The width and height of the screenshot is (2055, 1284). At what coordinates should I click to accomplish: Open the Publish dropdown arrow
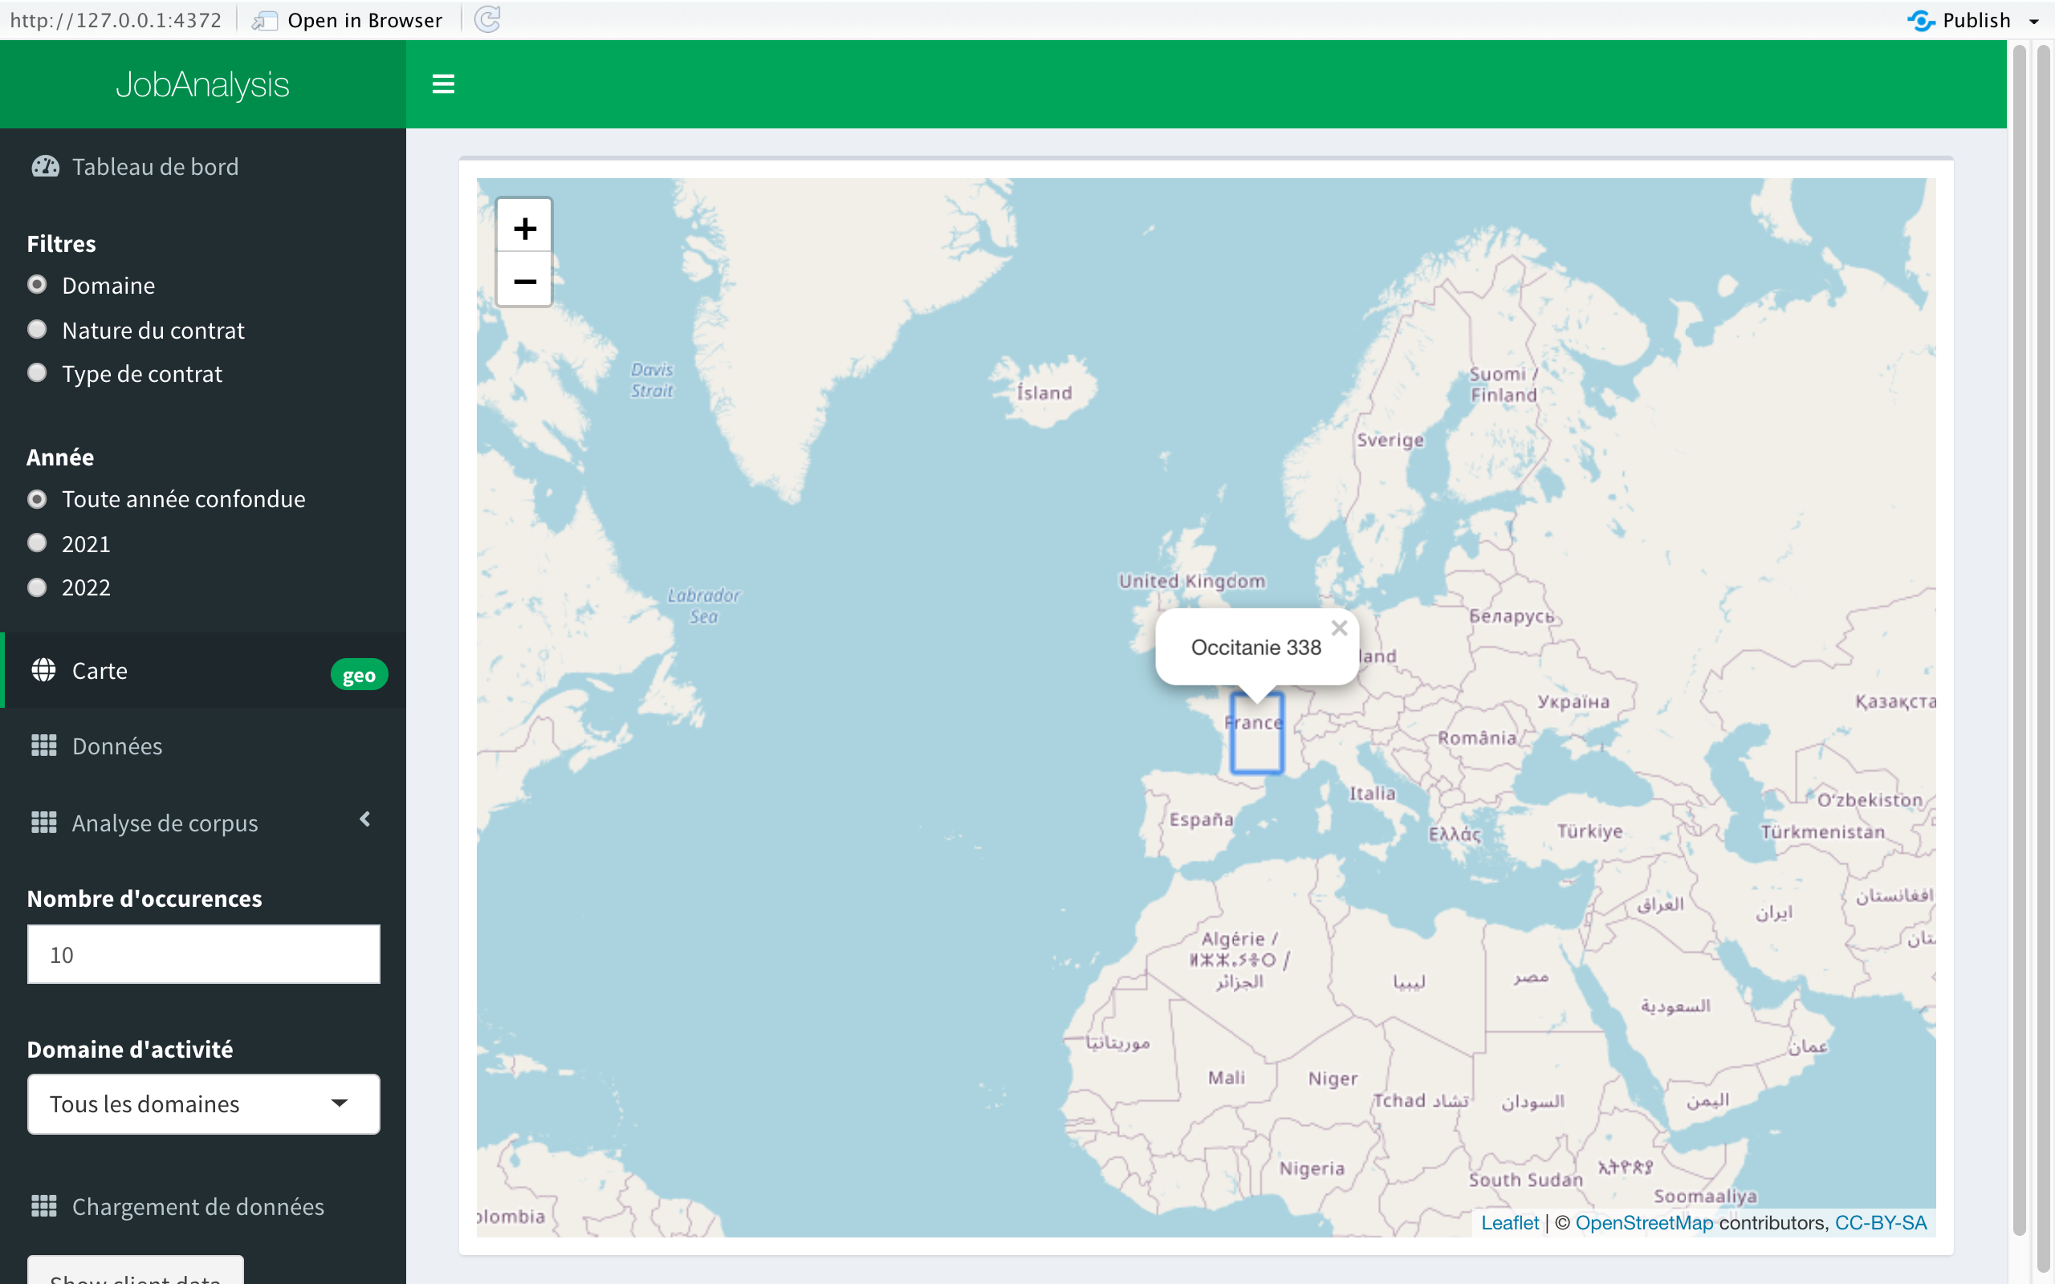click(2033, 19)
